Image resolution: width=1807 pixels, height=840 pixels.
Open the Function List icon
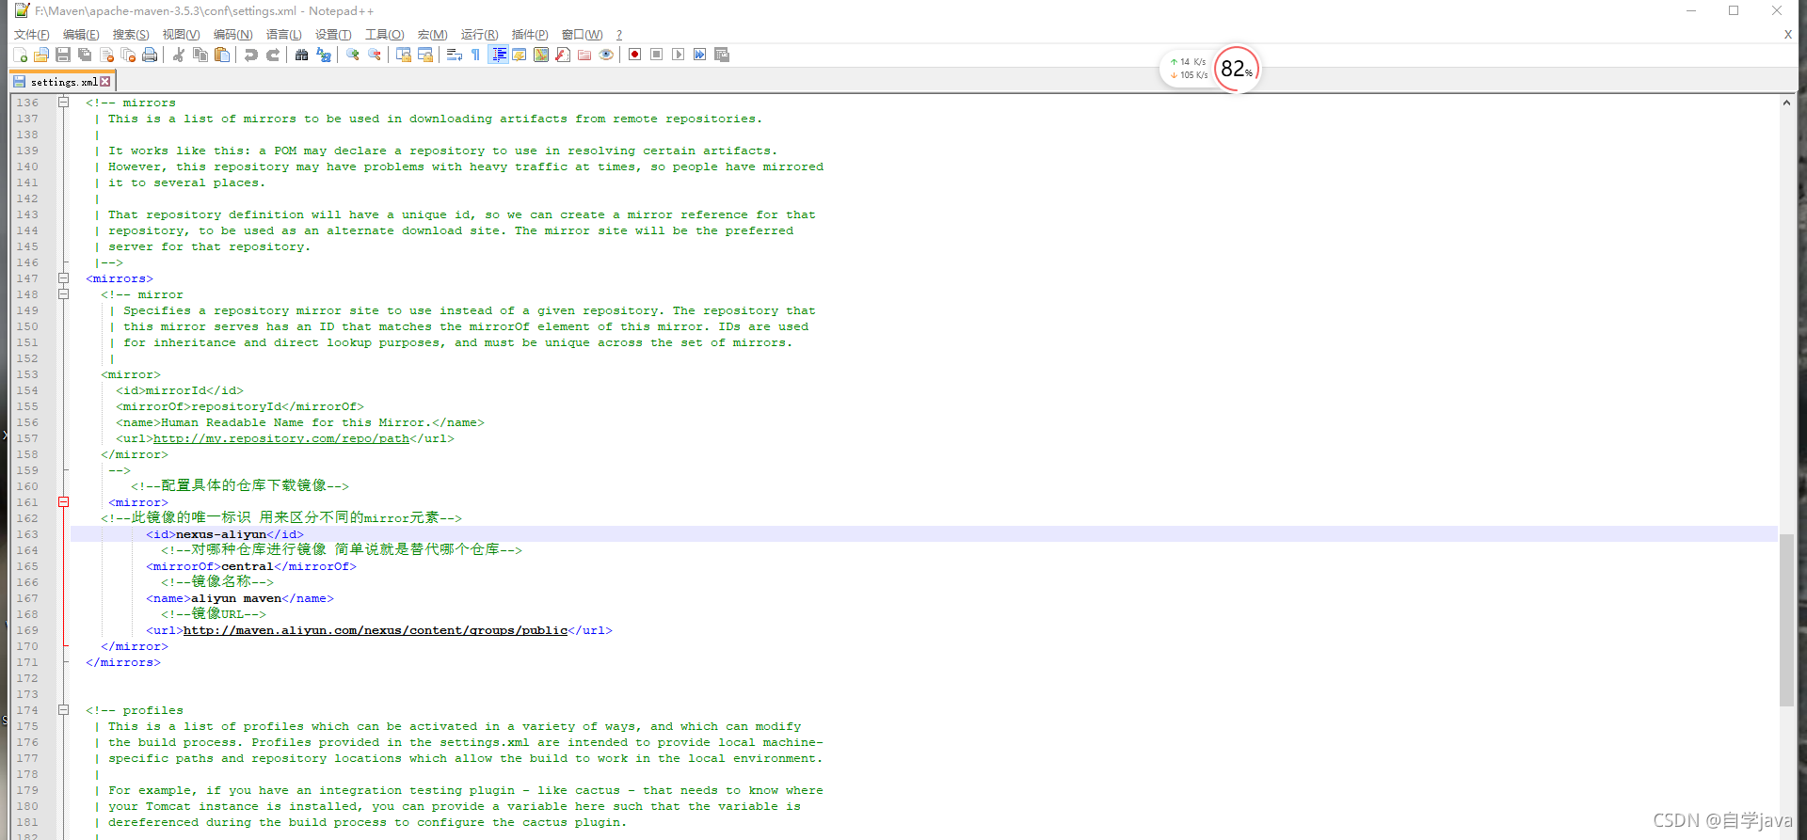[x=563, y=55]
